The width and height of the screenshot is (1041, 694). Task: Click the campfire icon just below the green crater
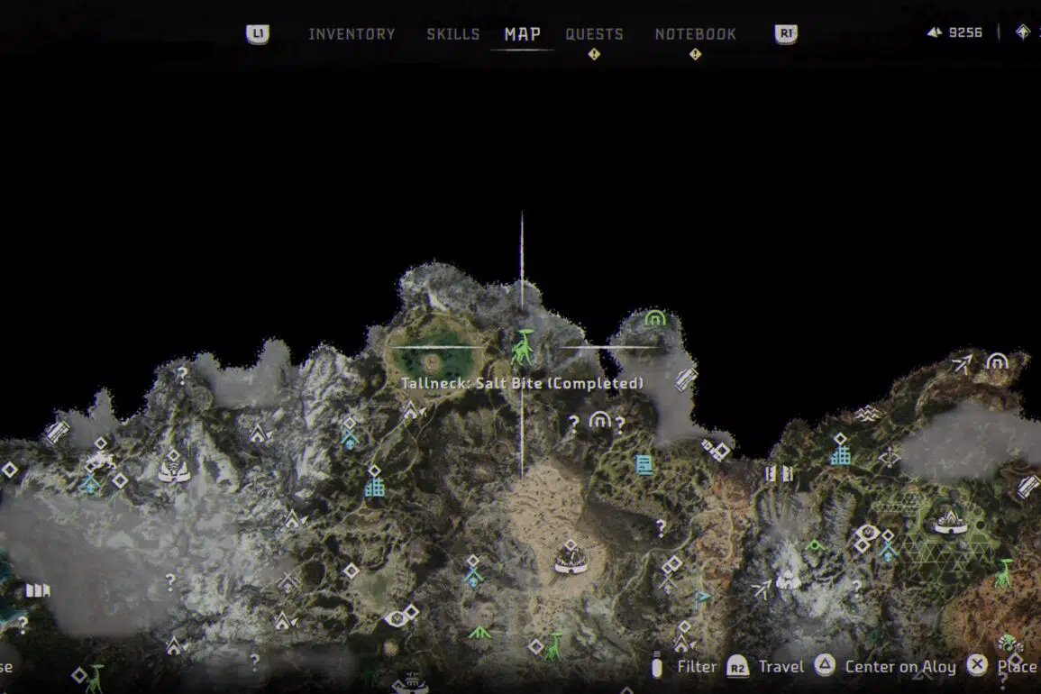[x=412, y=411]
